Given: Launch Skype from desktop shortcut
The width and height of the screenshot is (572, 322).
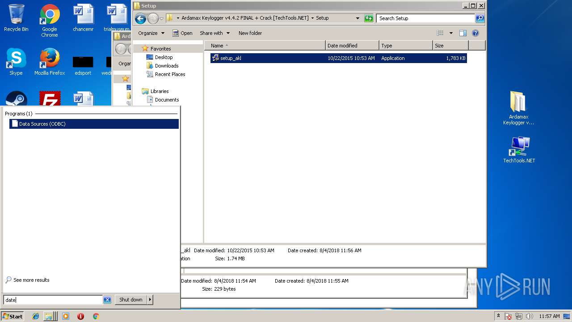Looking at the screenshot, I should (16, 62).
